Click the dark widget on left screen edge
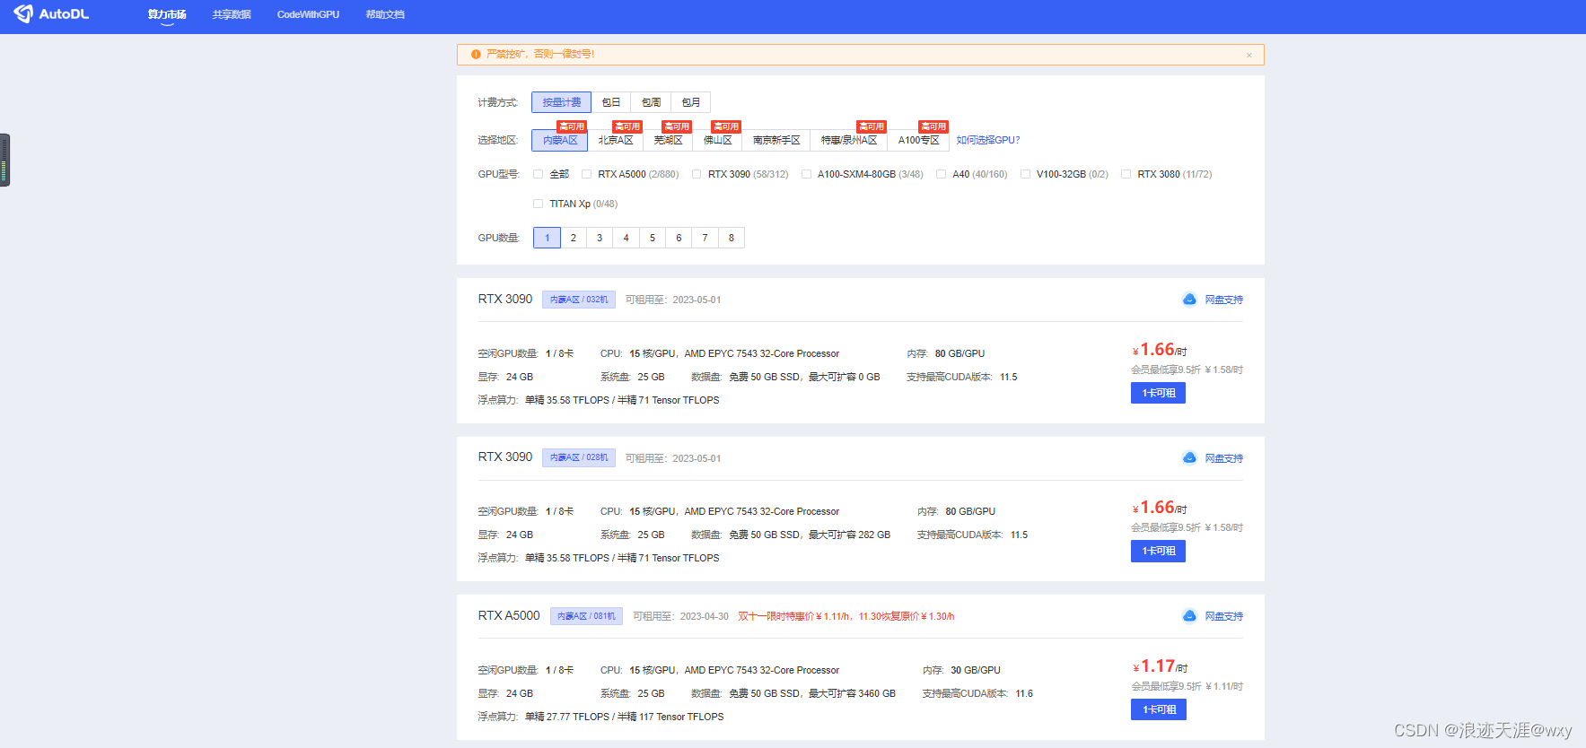1586x748 pixels. coord(4,160)
